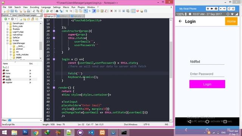Open the Search menu
Image resolution: width=242 pixels, height=136 pixels.
click(x=18, y=7)
